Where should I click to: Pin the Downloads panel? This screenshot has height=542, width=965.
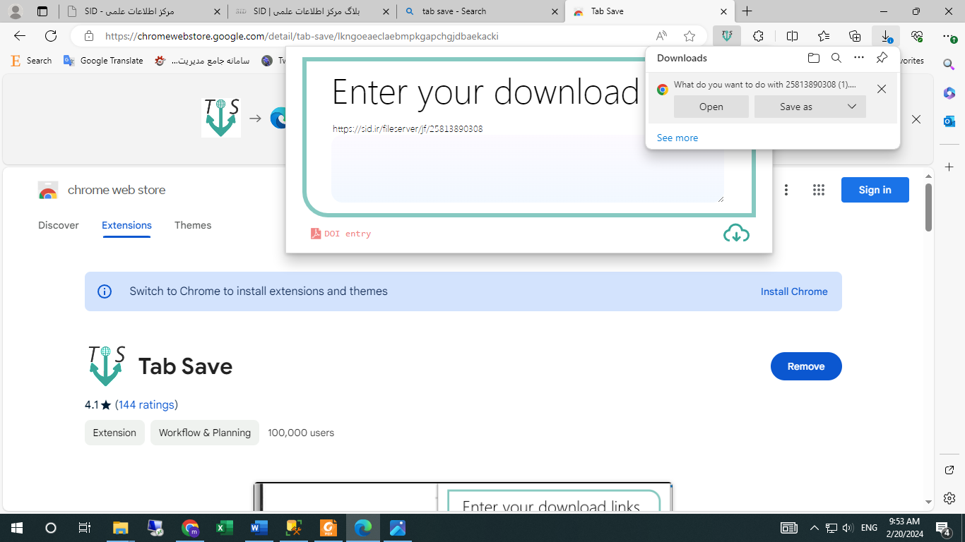(882, 58)
